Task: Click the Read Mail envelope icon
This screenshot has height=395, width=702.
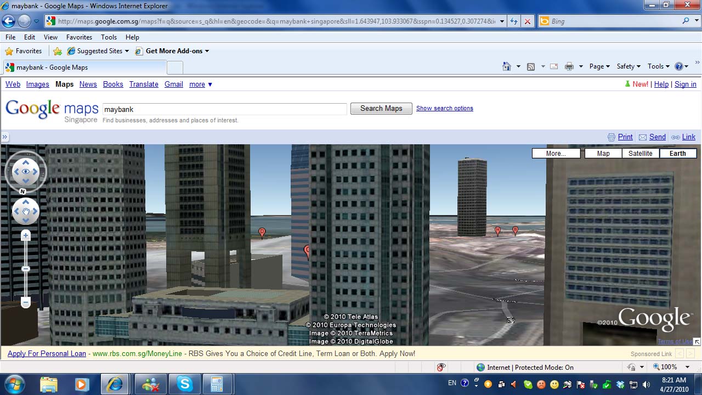Action: pos(554,66)
